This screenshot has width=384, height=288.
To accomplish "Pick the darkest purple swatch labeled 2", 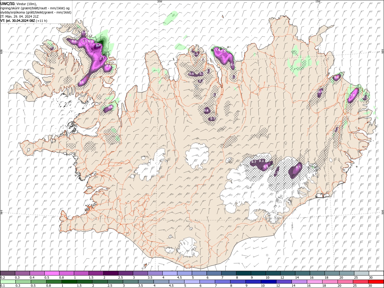I will point(110,273).
